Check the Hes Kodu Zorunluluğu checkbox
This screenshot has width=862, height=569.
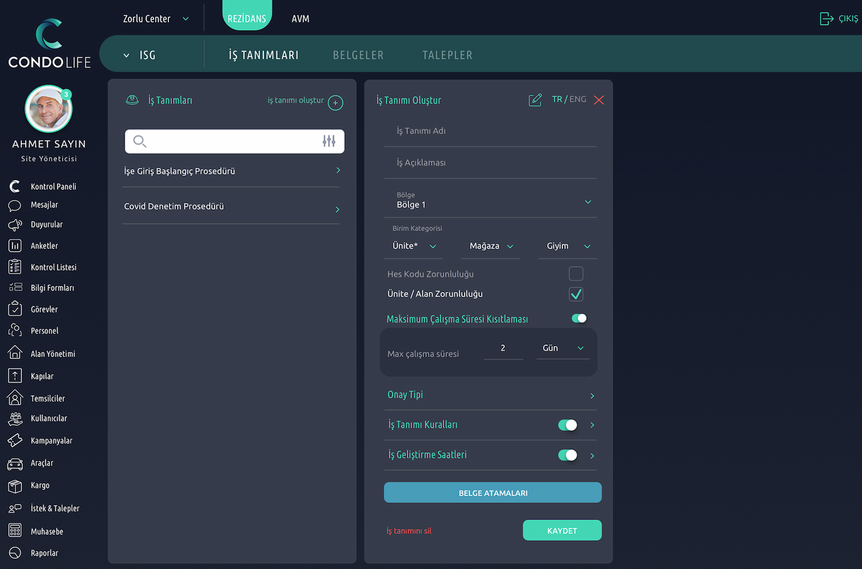click(576, 274)
